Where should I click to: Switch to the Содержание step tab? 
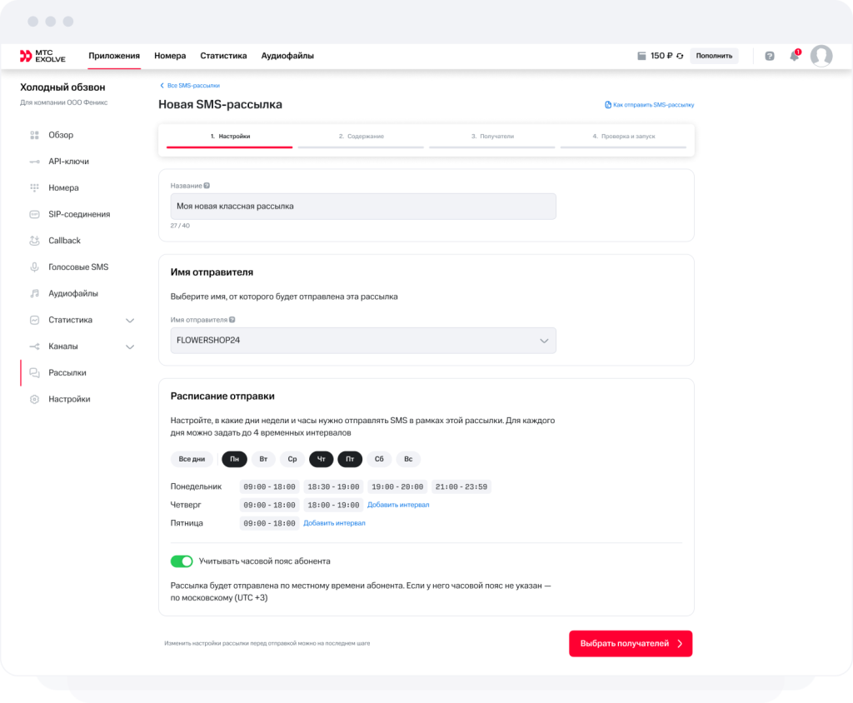coord(362,136)
